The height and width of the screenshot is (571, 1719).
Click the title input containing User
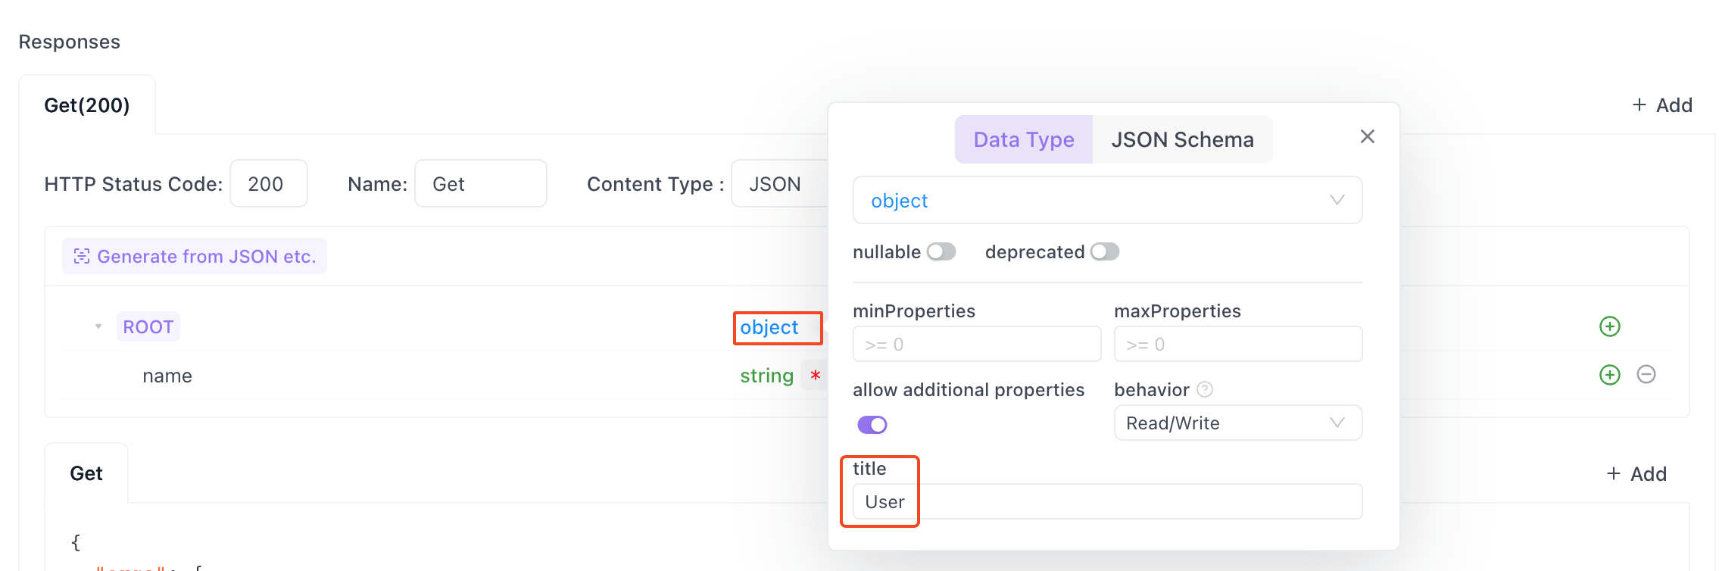(x=1106, y=502)
